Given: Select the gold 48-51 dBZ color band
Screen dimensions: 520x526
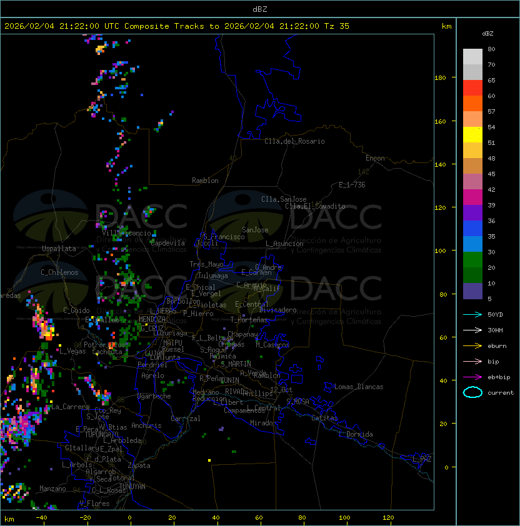Looking at the screenshot, I should click(472, 151).
